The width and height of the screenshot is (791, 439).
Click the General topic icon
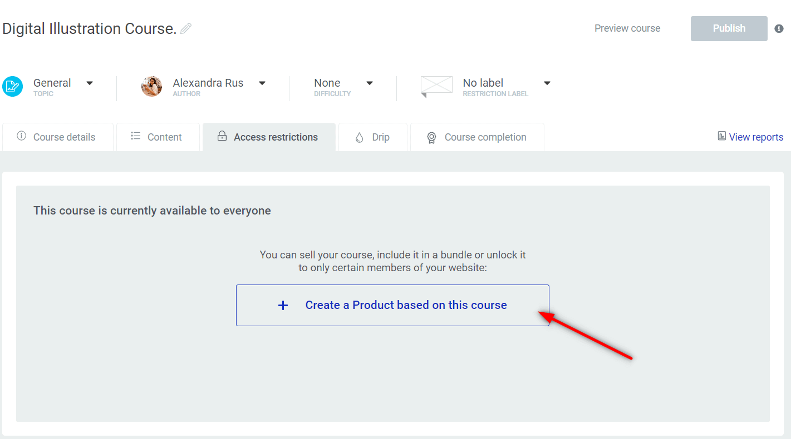tap(13, 87)
